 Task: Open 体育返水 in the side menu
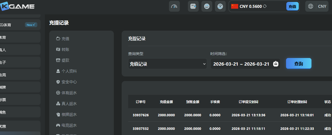[x=69, y=93]
